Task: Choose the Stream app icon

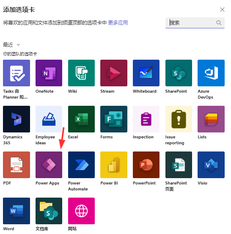Action: click(114, 73)
